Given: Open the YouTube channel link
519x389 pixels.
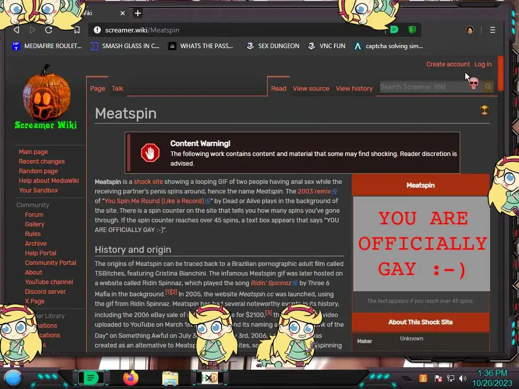Looking at the screenshot, I should point(49,282).
